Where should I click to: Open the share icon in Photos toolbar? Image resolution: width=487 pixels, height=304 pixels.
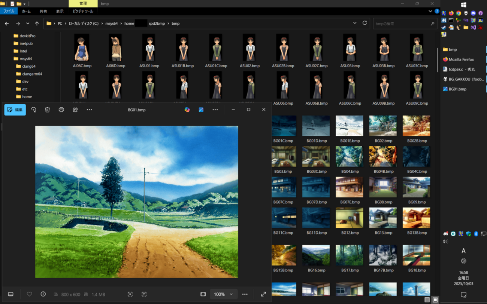click(75, 110)
